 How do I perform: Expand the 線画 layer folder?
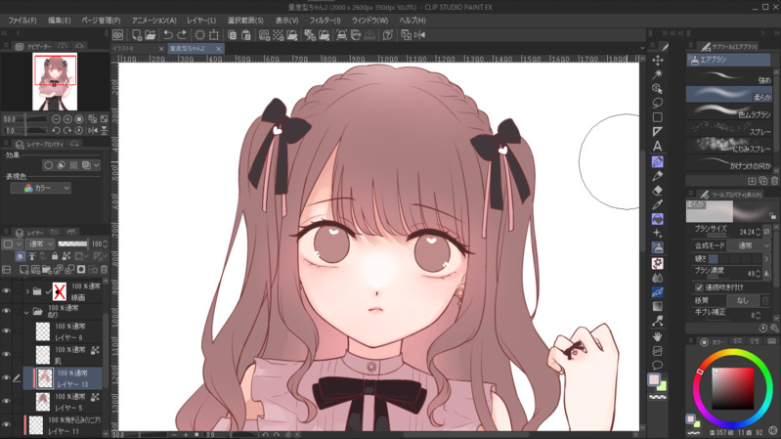click(x=27, y=291)
